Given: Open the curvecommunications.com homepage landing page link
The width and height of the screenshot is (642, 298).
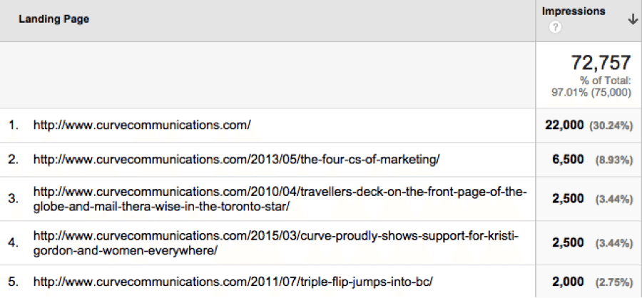Looking at the screenshot, I should click(142, 125).
